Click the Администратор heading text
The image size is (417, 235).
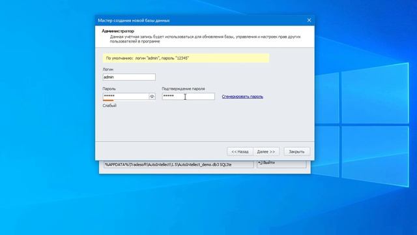click(x=118, y=31)
